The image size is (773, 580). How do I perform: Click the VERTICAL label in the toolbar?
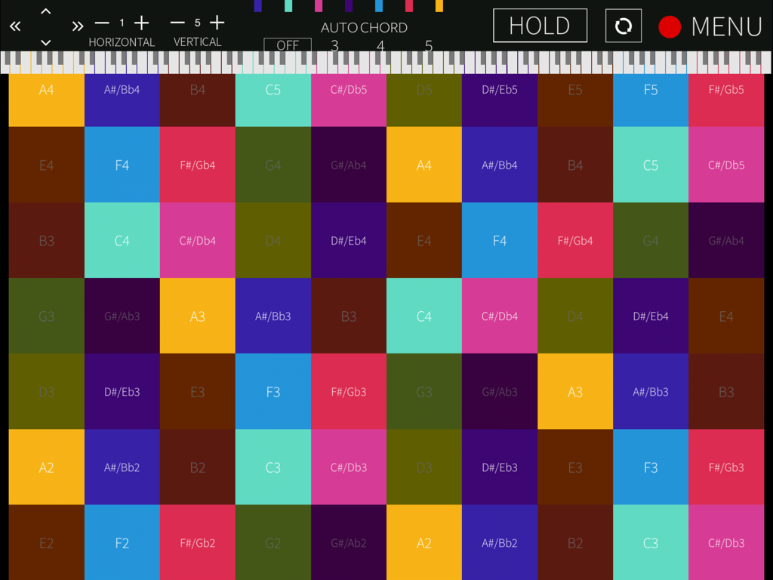197,42
